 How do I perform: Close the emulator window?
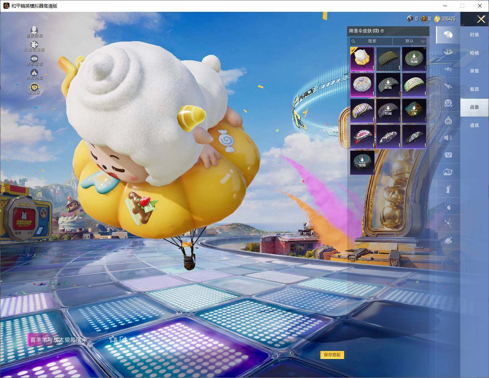480,6
